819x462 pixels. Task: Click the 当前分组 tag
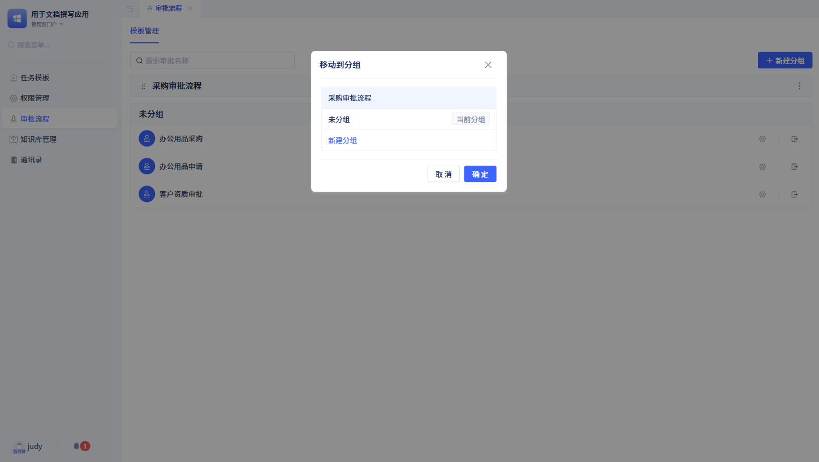click(x=471, y=119)
